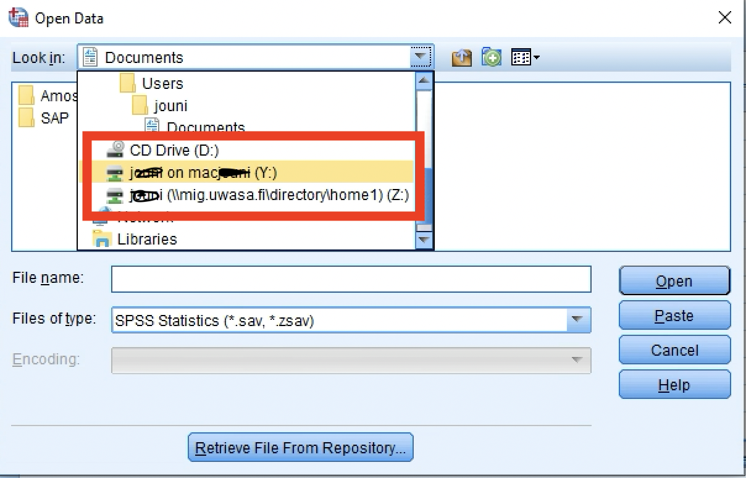Open the view menu list icon

coord(526,58)
